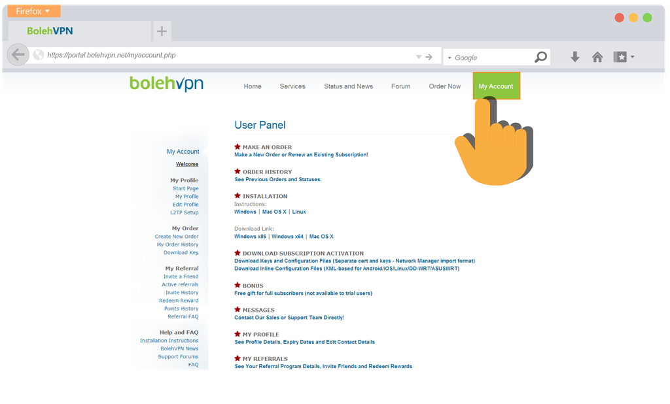Click Download Inline Configuration Files link
670x404 pixels.
347,269
